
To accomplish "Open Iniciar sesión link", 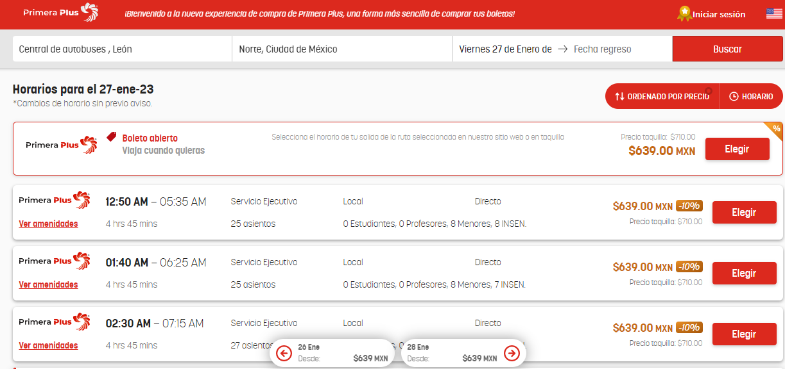I will (x=719, y=14).
